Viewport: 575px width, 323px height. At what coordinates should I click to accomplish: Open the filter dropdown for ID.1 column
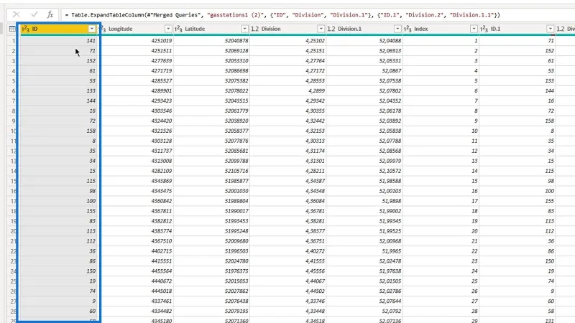tap(550, 29)
